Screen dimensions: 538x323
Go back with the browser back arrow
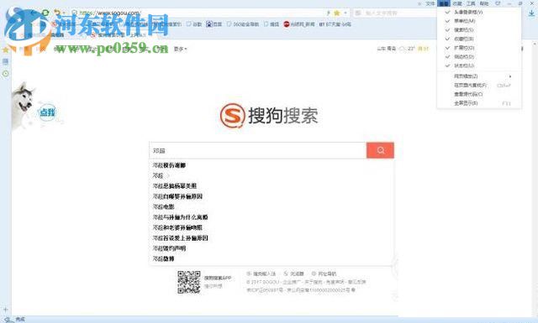click(x=34, y=13)
